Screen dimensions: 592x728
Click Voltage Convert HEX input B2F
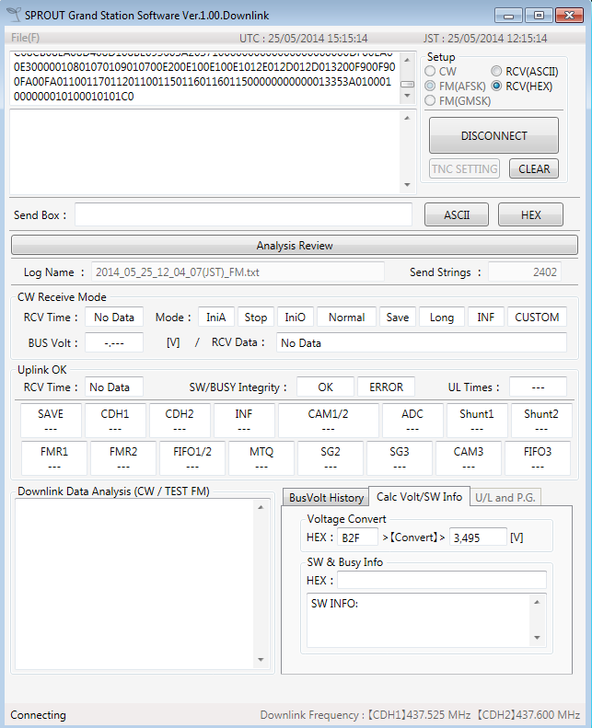click(357, 537)
